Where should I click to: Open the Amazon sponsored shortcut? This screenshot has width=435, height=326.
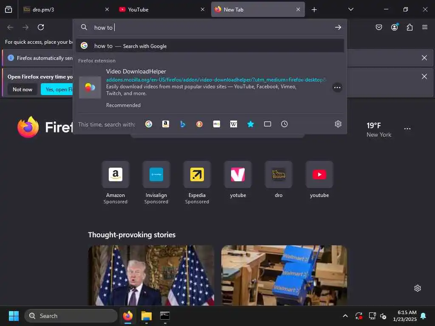[116, 183]
